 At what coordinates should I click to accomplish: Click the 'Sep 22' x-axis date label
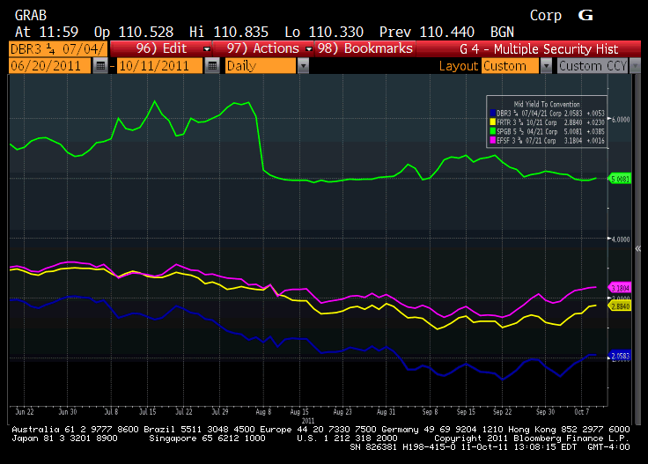(x=503, y=411)
